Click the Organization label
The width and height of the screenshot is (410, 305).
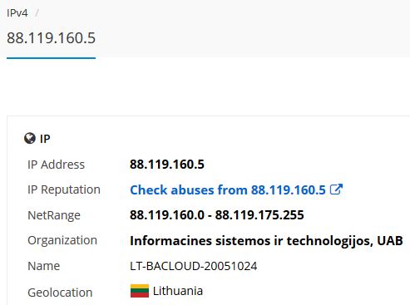[x=62, y=240]
